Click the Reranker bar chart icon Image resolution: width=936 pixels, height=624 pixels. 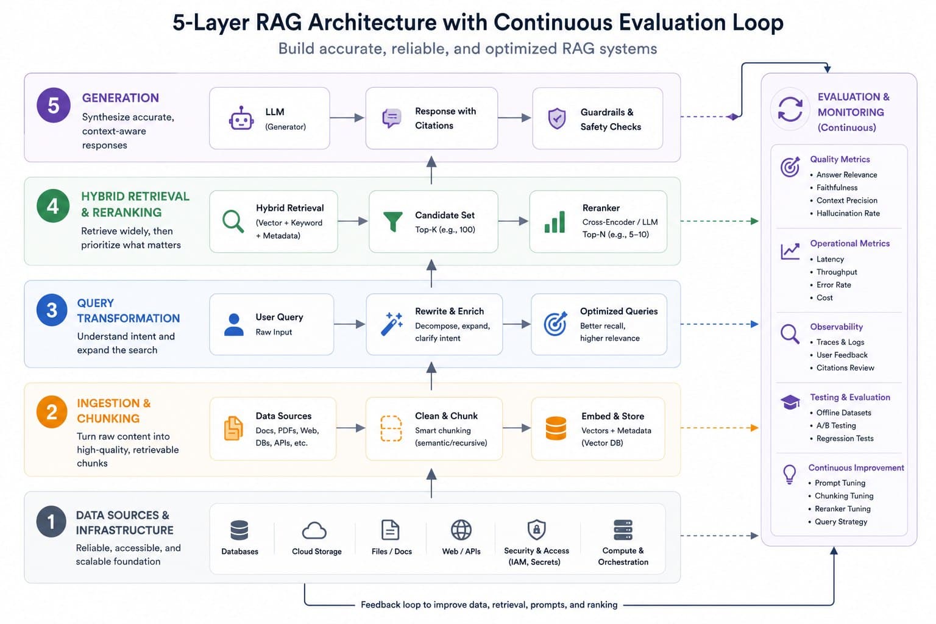click(555, 222)
